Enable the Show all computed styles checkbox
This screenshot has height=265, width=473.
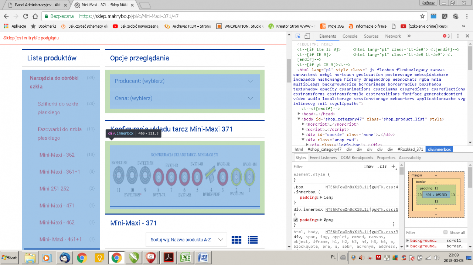click(446, 233)
